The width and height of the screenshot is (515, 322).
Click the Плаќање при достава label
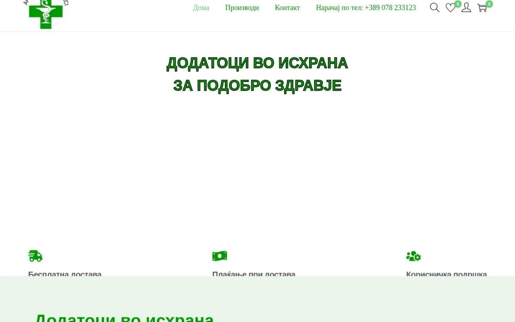(x=254, y=273)
